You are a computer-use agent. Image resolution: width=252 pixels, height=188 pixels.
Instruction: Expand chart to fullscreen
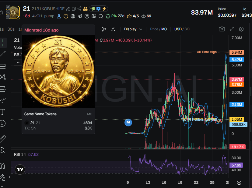point(232,29)
